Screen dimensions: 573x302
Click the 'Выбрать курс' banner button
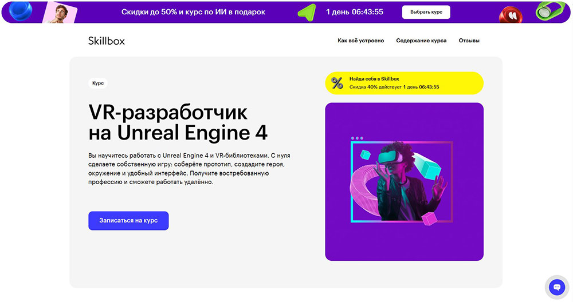tap(426, 12)
